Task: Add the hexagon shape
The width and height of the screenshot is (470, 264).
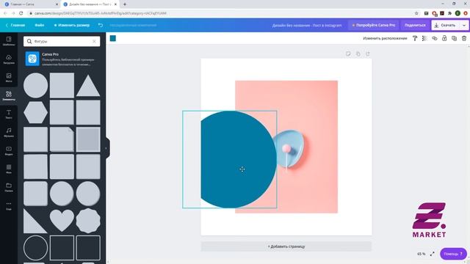Action: (x=36, y=112)
